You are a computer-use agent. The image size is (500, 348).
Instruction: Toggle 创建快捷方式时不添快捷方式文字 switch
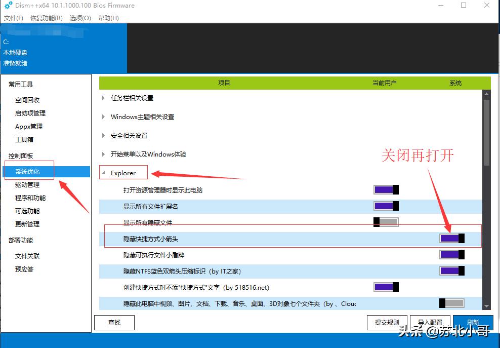pos(386,287)
